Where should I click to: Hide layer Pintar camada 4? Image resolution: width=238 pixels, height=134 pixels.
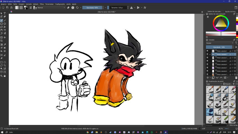point(207,64)
